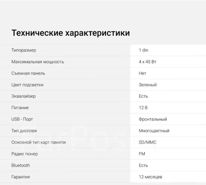This screenshot has width=206, height=185.
Task: Click the value 'Фронтальный'
Action: click(x=153, y=119)
